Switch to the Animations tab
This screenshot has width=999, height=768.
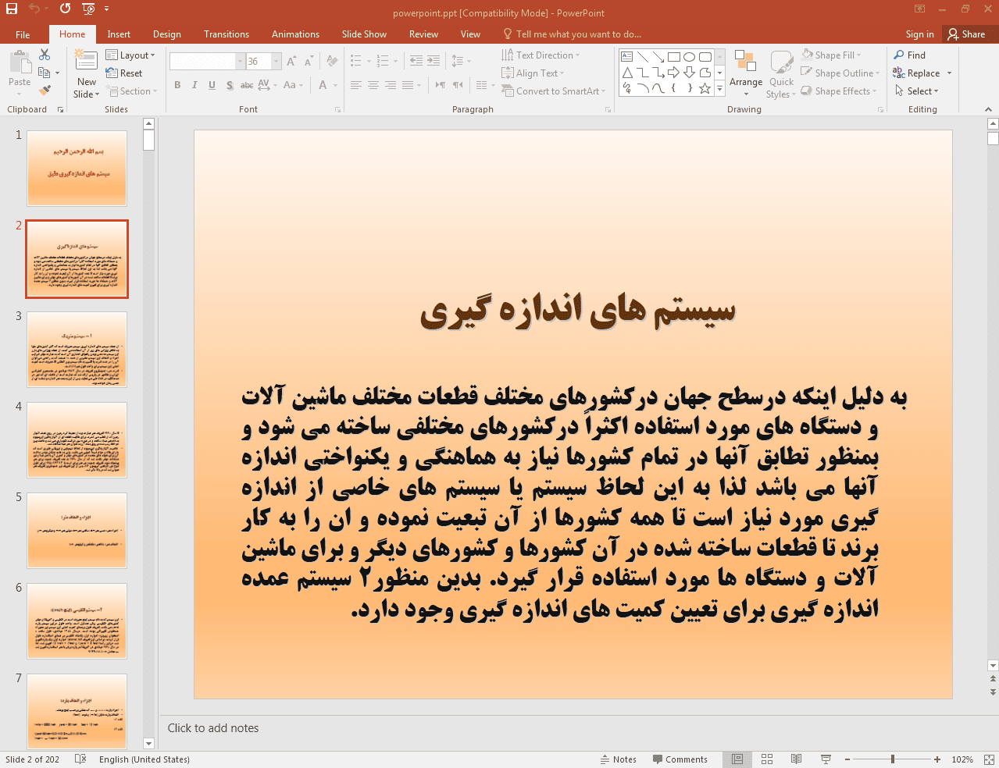pos(295,34)
